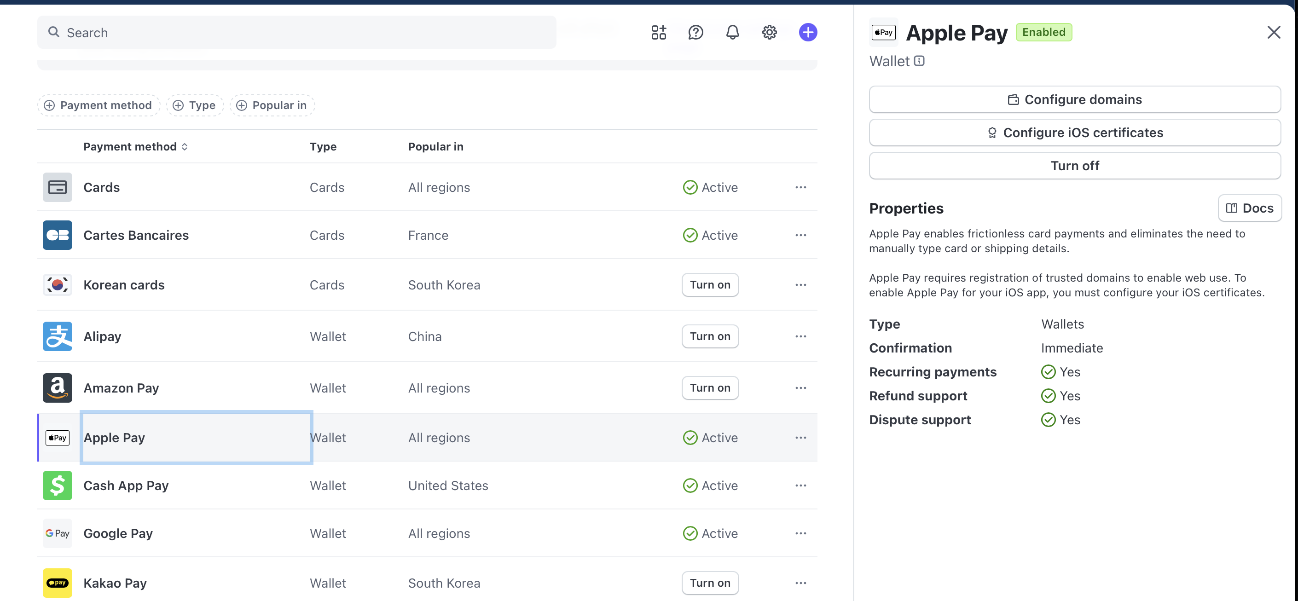Click the Search input field
Viewport: 1298px width, 601px height.
pyautogui.click(x=296, y=32)
